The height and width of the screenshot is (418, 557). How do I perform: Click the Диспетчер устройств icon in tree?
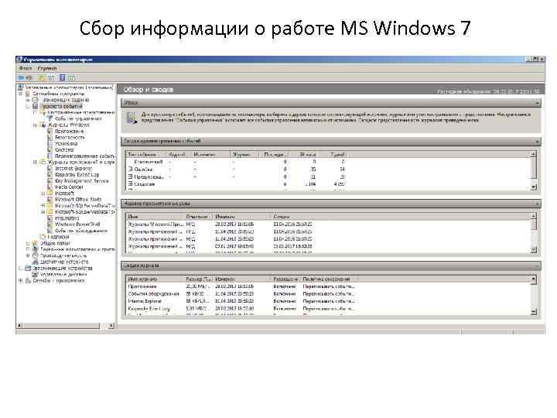(35, 262)
